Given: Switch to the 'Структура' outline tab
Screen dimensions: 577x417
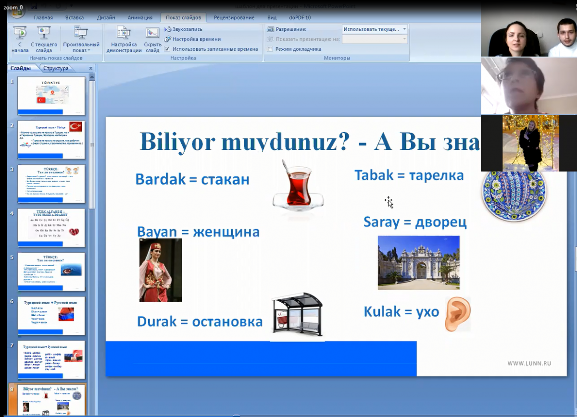Looking at the screenshot, I should click(56, 68).
